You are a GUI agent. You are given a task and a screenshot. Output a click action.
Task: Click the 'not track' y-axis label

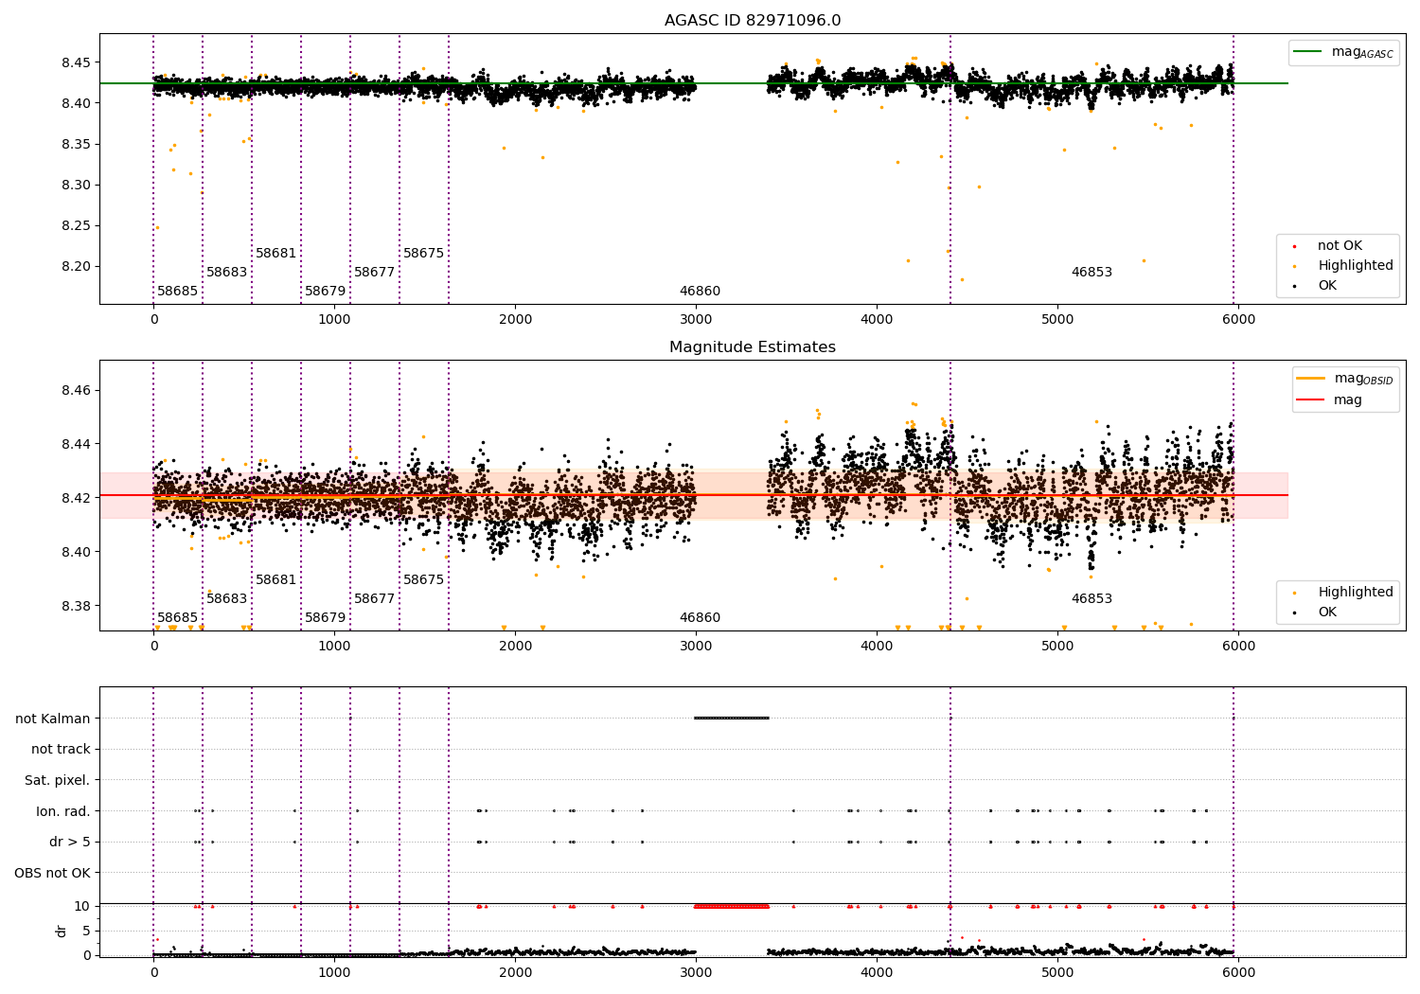pyautogui.click(x=61, y=750)
